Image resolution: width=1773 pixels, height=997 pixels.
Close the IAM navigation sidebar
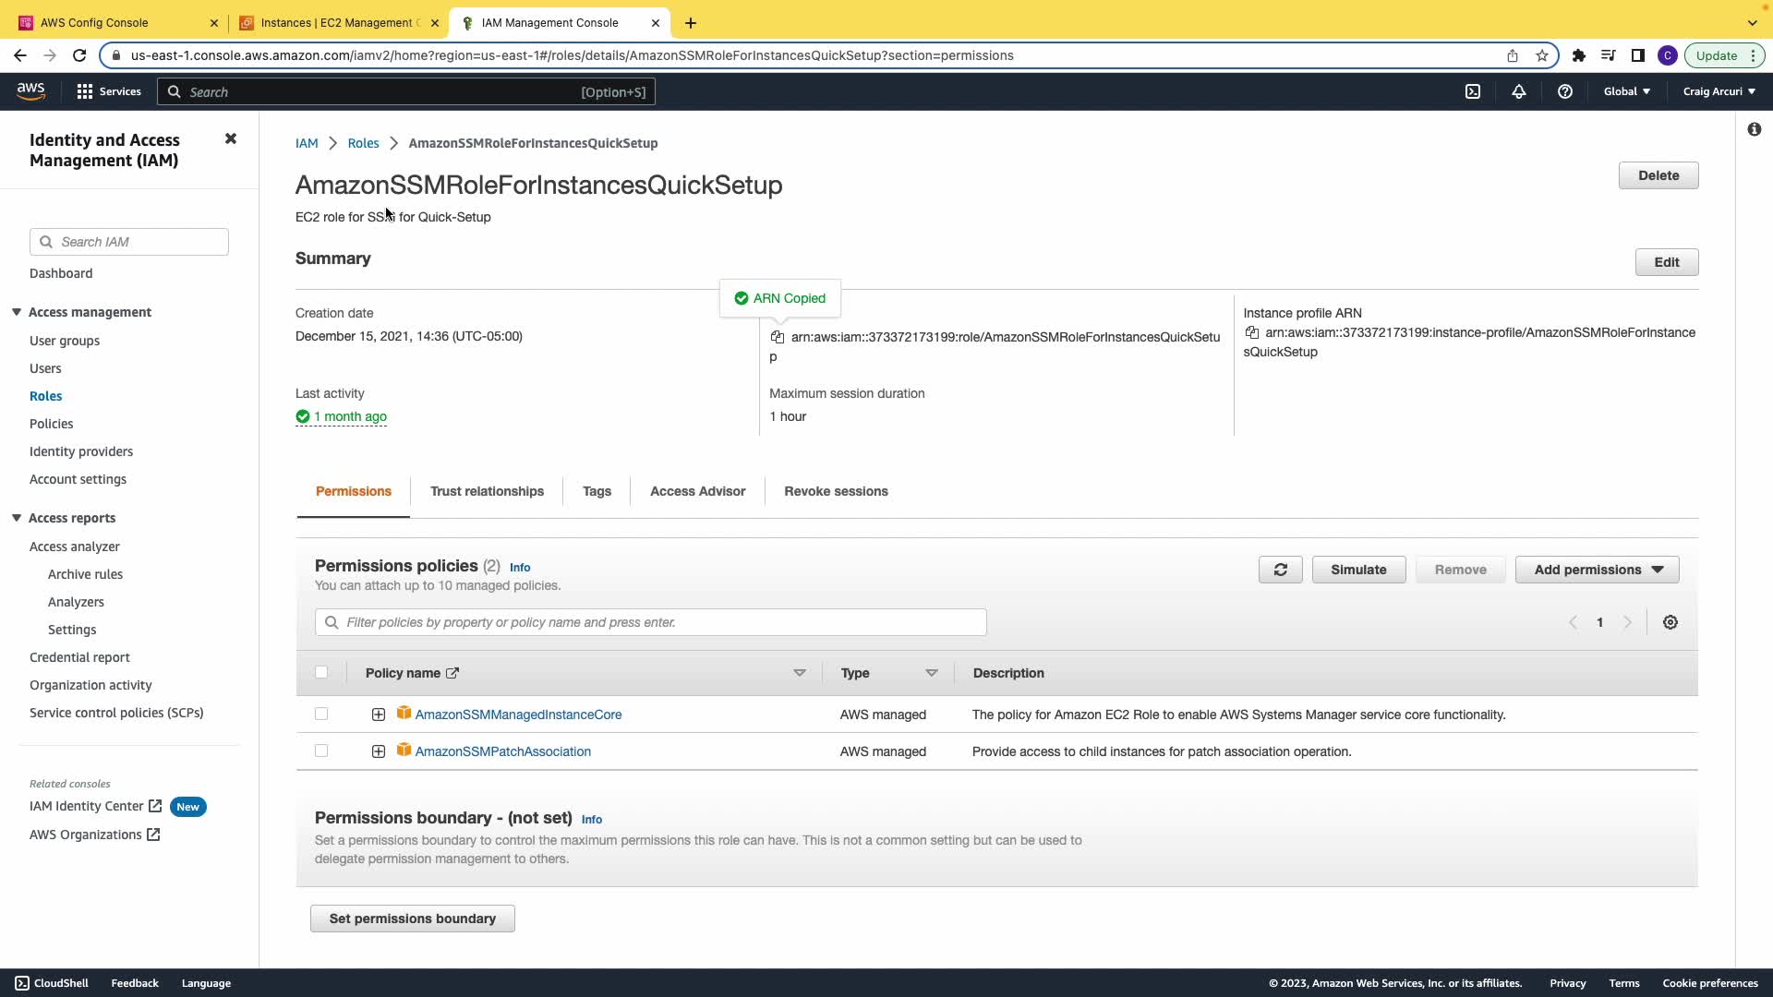click(231, 139)
